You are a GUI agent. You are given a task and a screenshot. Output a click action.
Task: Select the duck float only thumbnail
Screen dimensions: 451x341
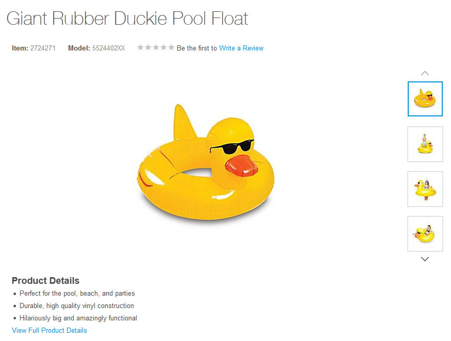(x=425, y=99)
